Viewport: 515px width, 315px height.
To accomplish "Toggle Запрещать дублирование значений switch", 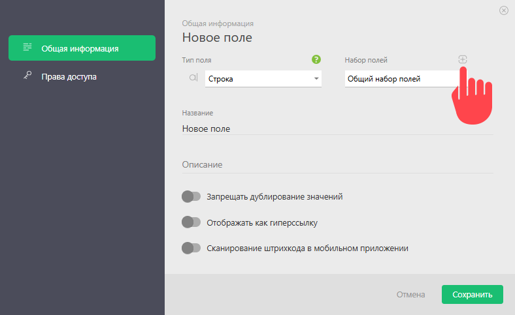I will point(191,197).
